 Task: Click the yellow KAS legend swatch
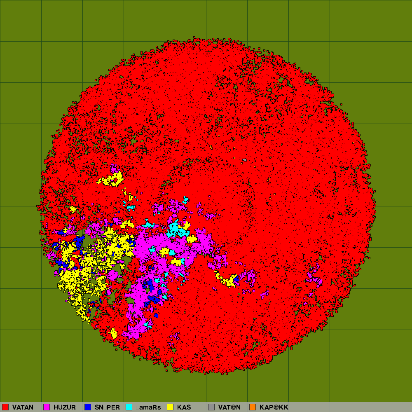click(x=170, y=407)
